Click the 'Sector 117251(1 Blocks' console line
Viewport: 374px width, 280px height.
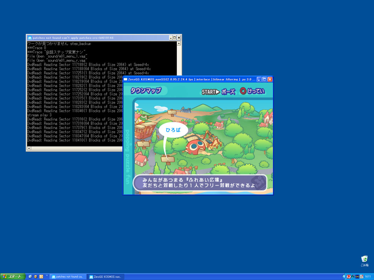click(x=88, y=73)
